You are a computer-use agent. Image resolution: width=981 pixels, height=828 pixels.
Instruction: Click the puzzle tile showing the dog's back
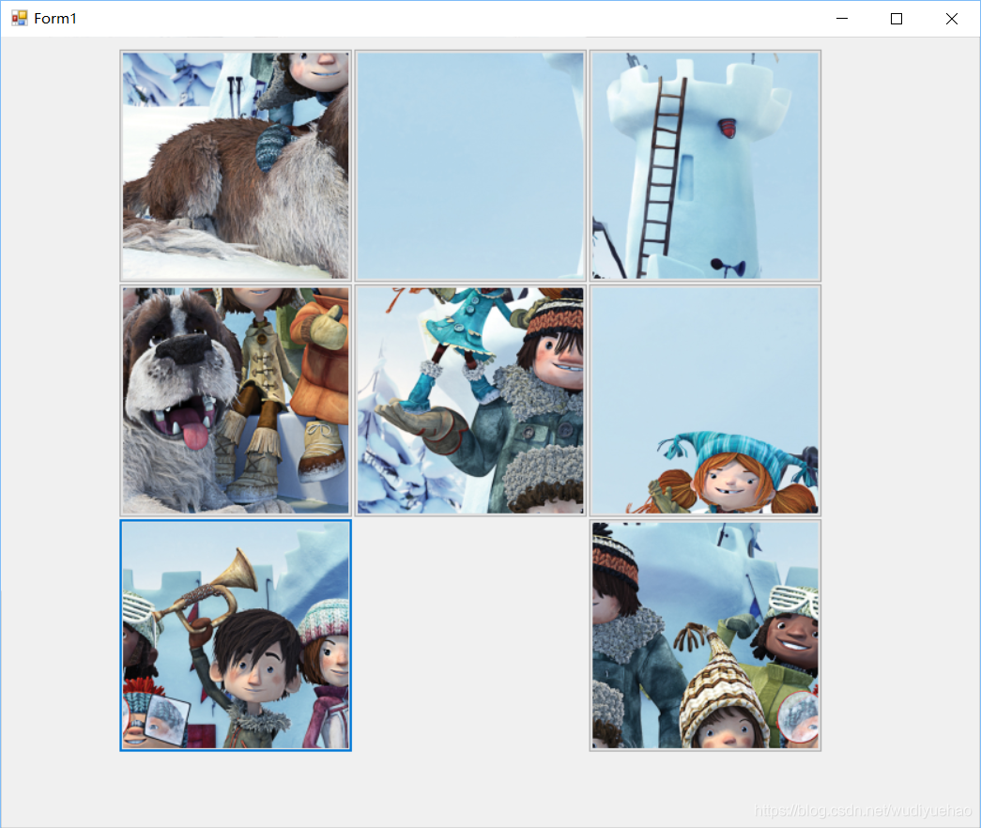236,166
